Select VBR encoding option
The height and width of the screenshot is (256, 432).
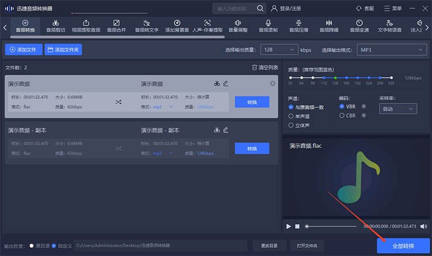point(347,106)
